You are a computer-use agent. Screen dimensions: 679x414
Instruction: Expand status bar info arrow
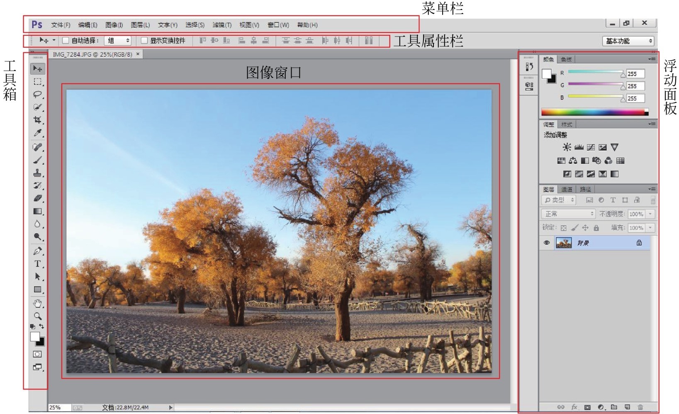click(170, 408)
